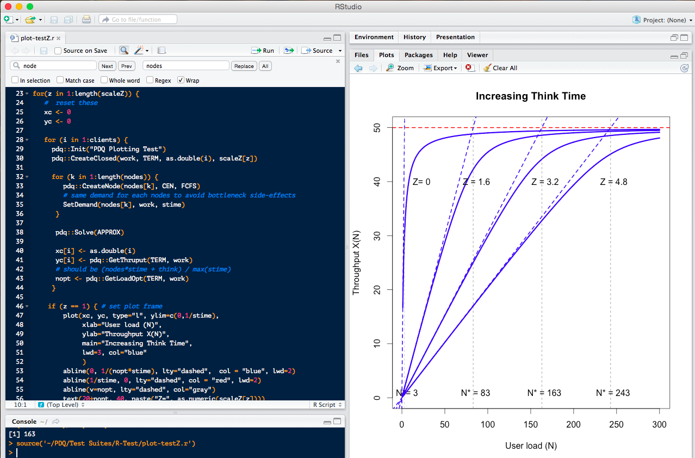Remove the current plot
Screen dimensions: 695x458
[x=470, y=68]
